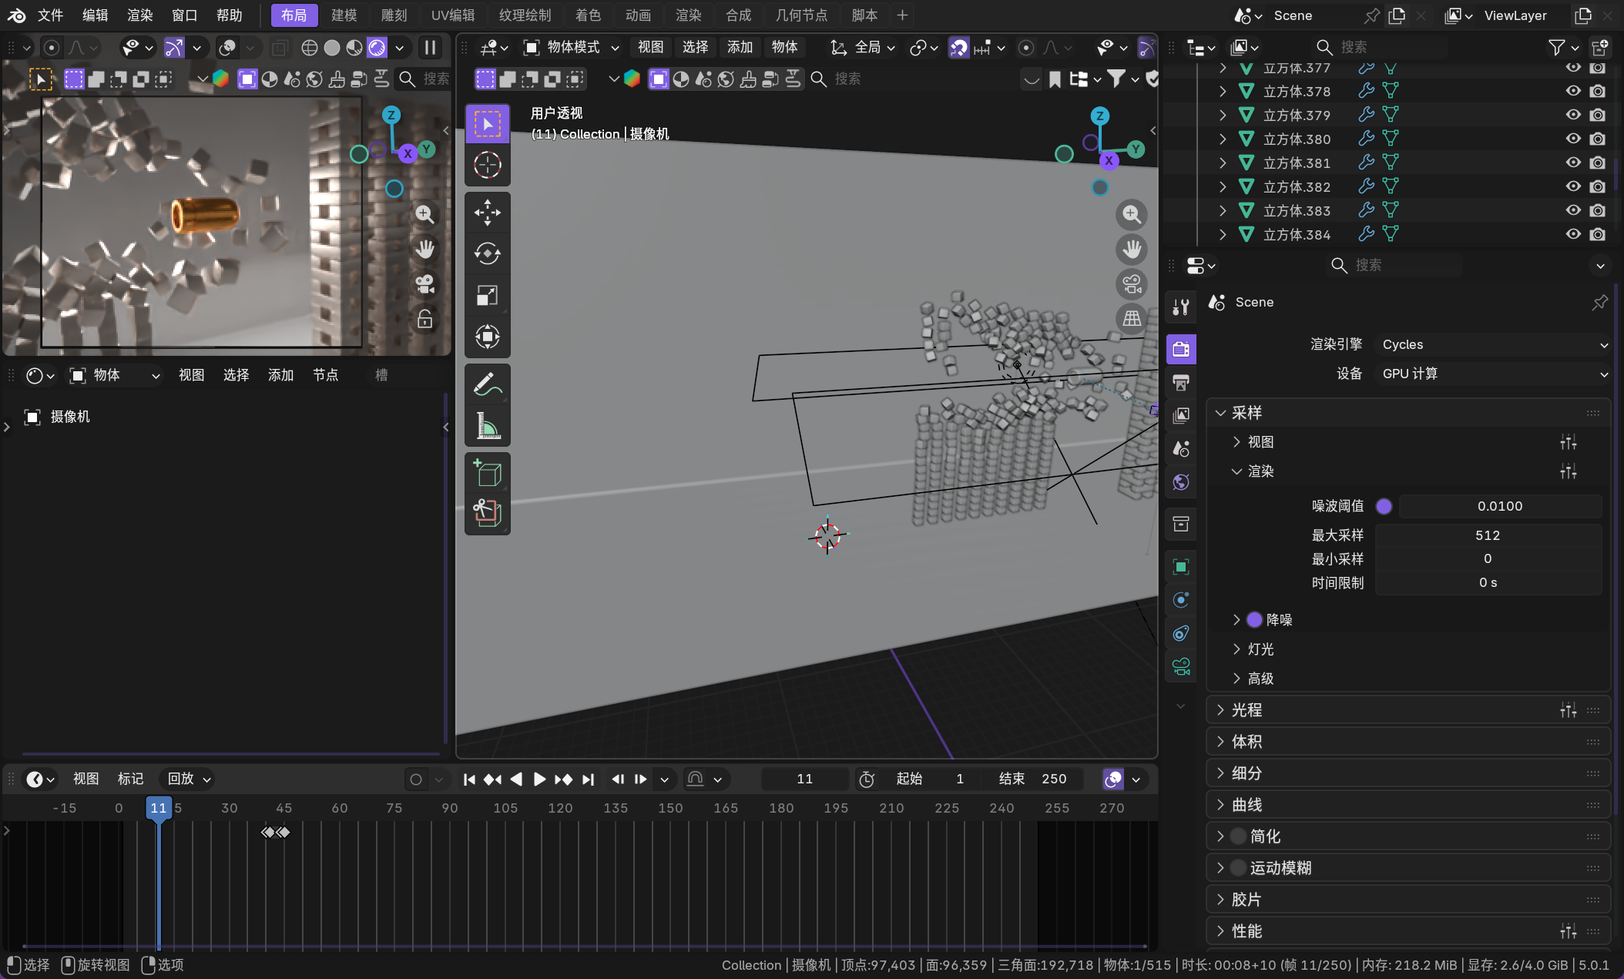1624x979 pixels.
Task: Open the 文件 menu
Action: click(50, 15)
